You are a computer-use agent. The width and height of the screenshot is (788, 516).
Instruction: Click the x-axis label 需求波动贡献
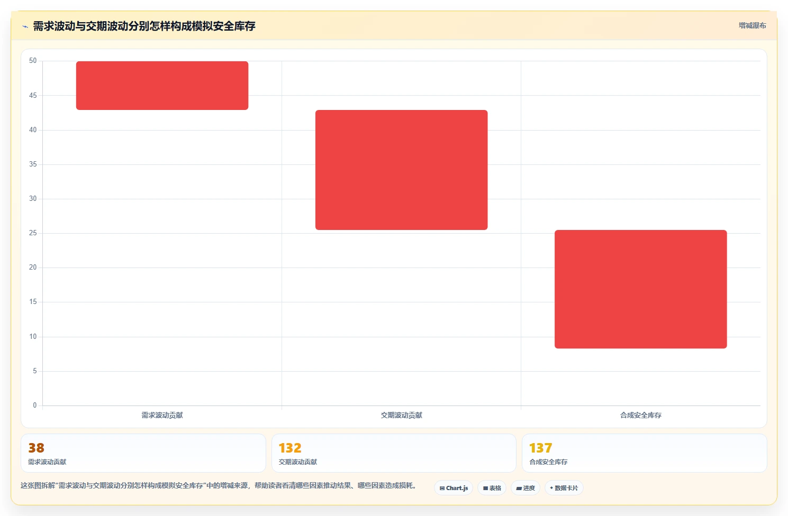coord(162,416)
